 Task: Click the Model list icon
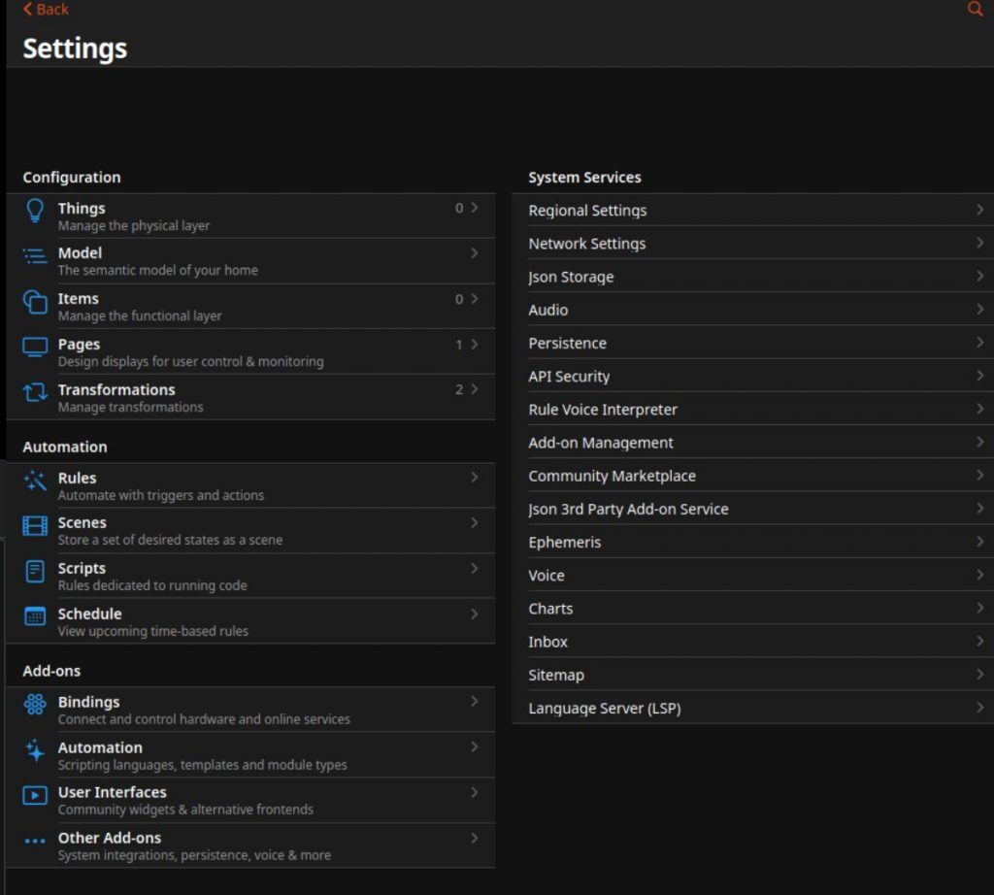coord(35,258)
